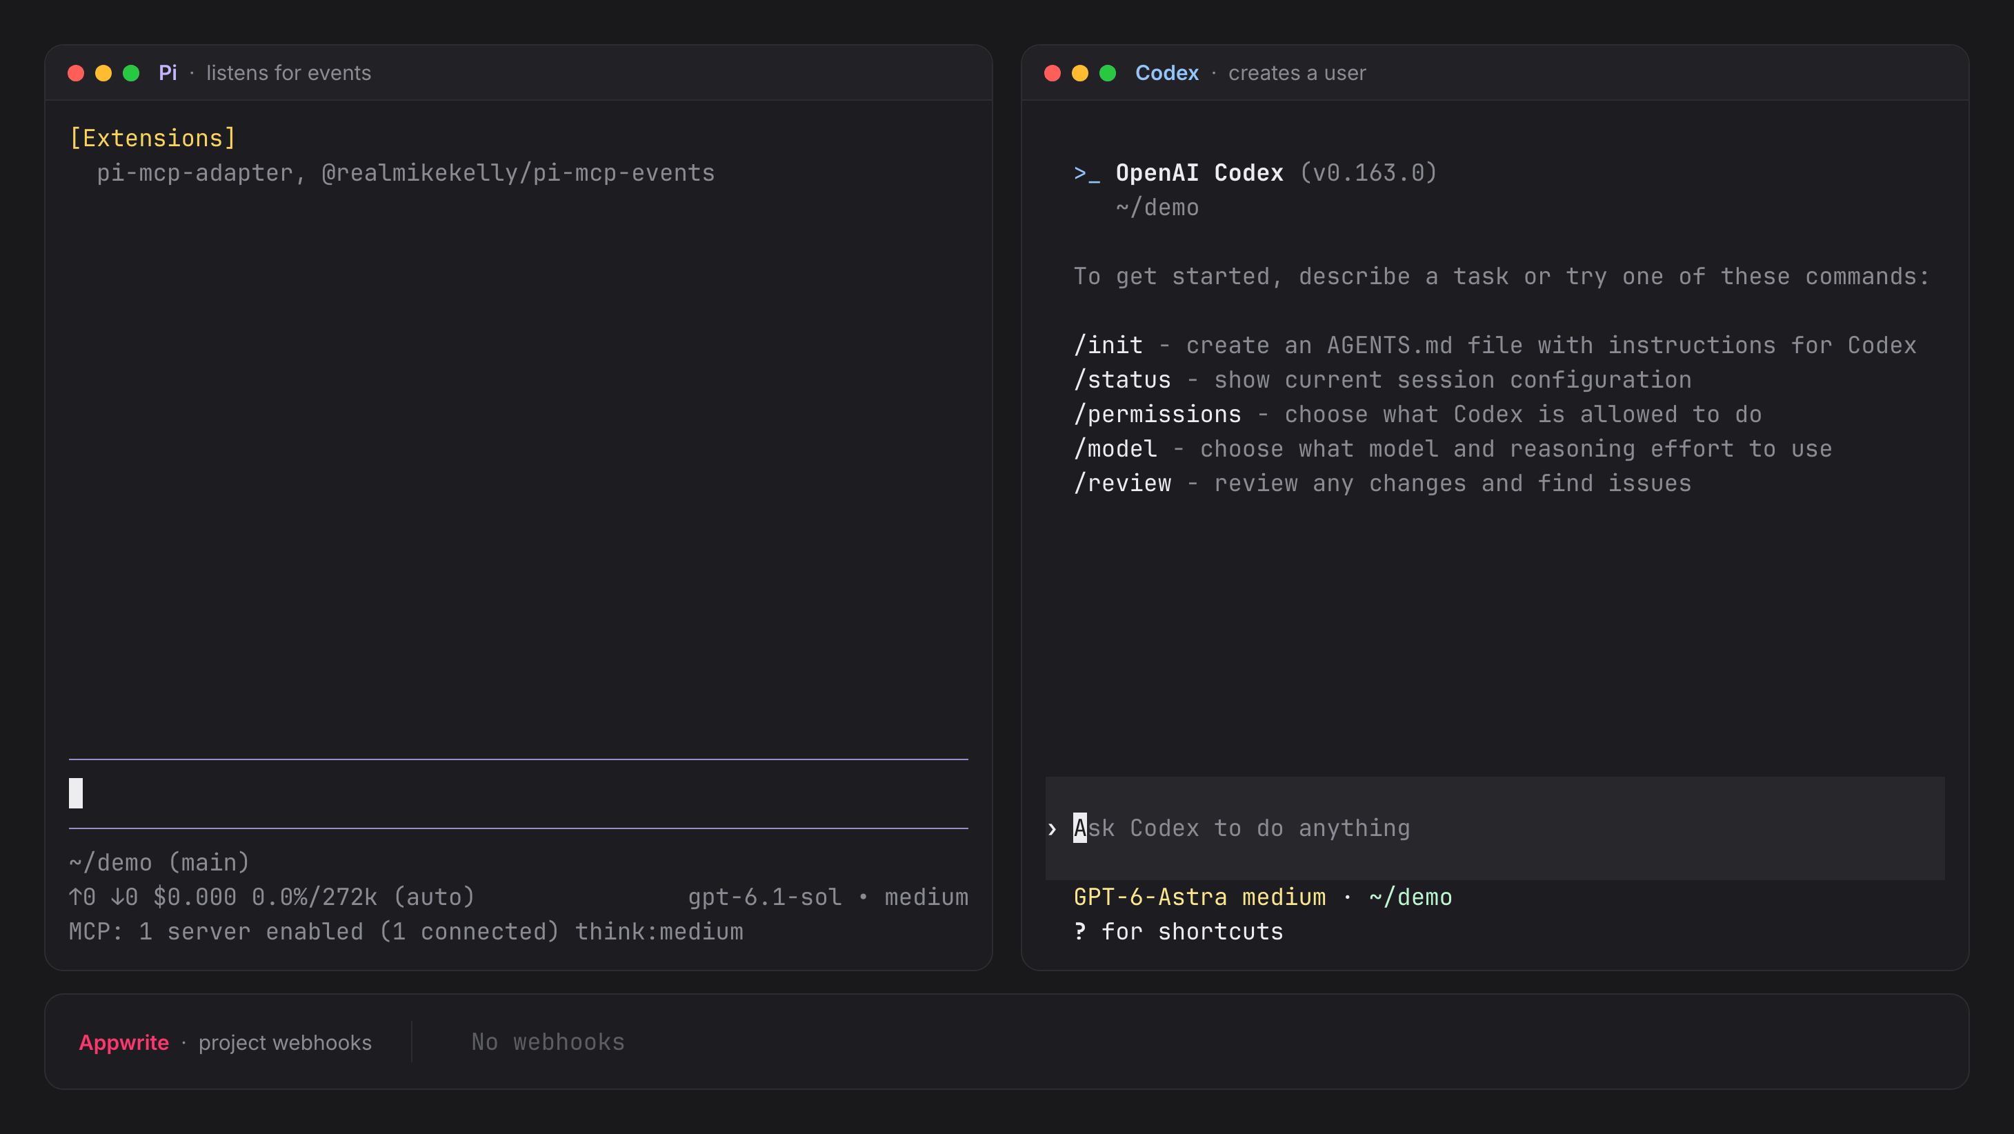This screenshot has width=2014, height=1134.
Task: Click the yellow minimize dot in Pi window
Action: (x=103, y=72)
